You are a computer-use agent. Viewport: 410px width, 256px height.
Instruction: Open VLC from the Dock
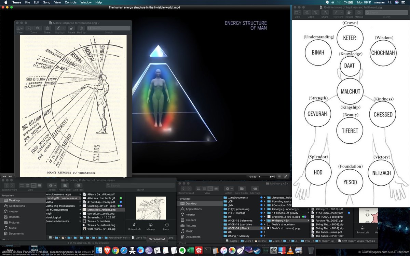click(x=290, y=251)
